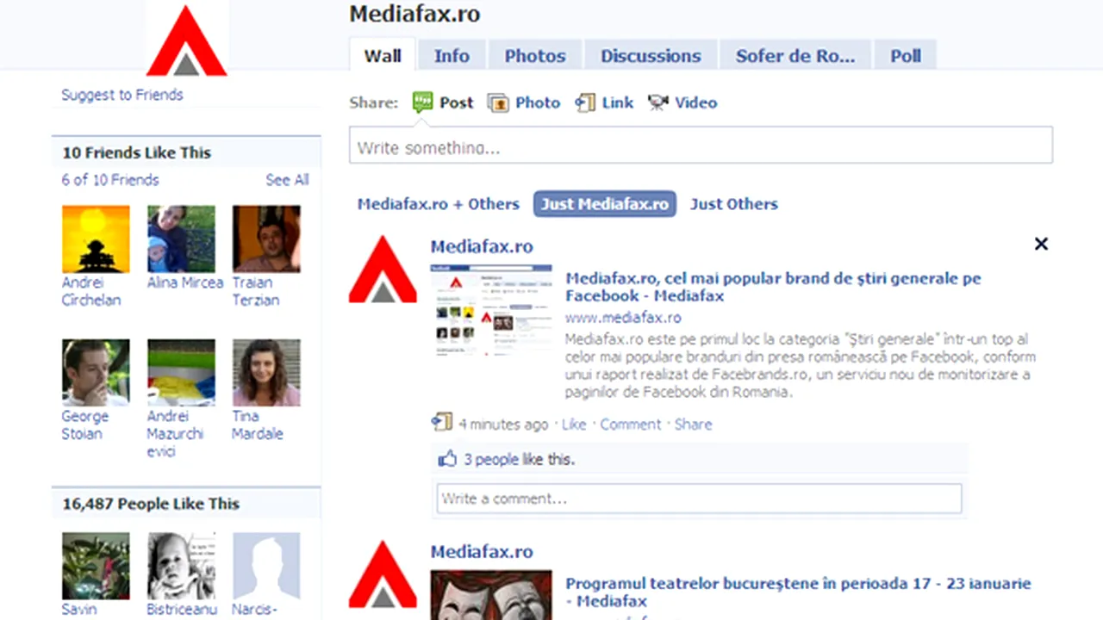
Task: Click 4 minutes ago timestamp
Action: [503, 425]
